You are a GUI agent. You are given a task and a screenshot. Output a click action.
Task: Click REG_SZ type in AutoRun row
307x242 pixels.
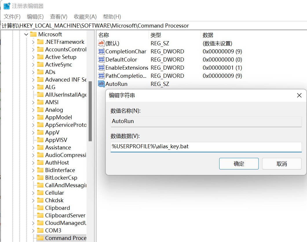pyautogui.click(x=160, y=84)
